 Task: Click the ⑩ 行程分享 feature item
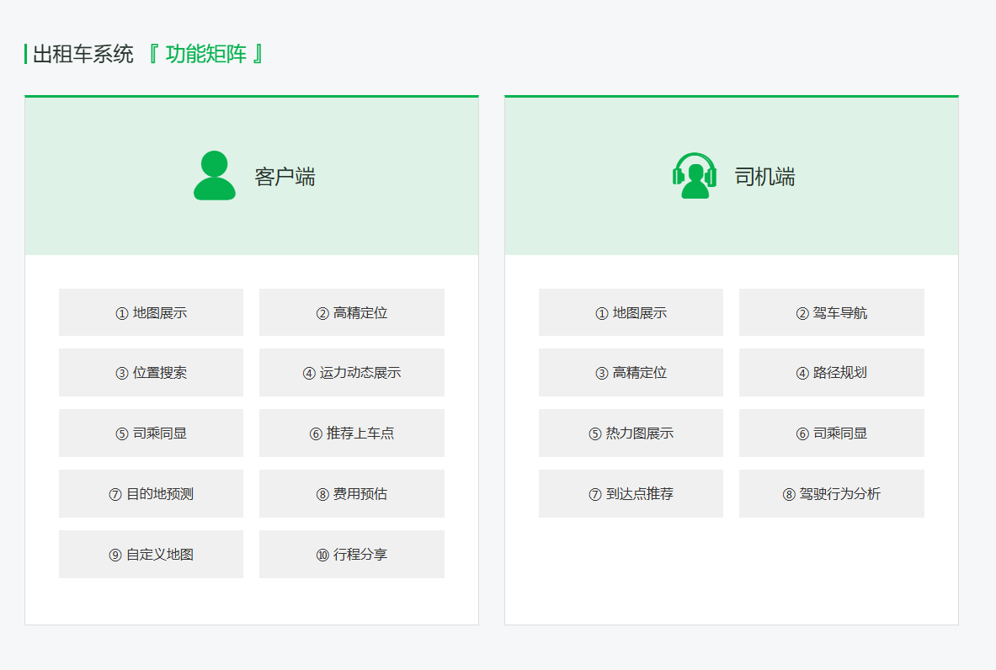pyautogui.click(x=351, y=554)
